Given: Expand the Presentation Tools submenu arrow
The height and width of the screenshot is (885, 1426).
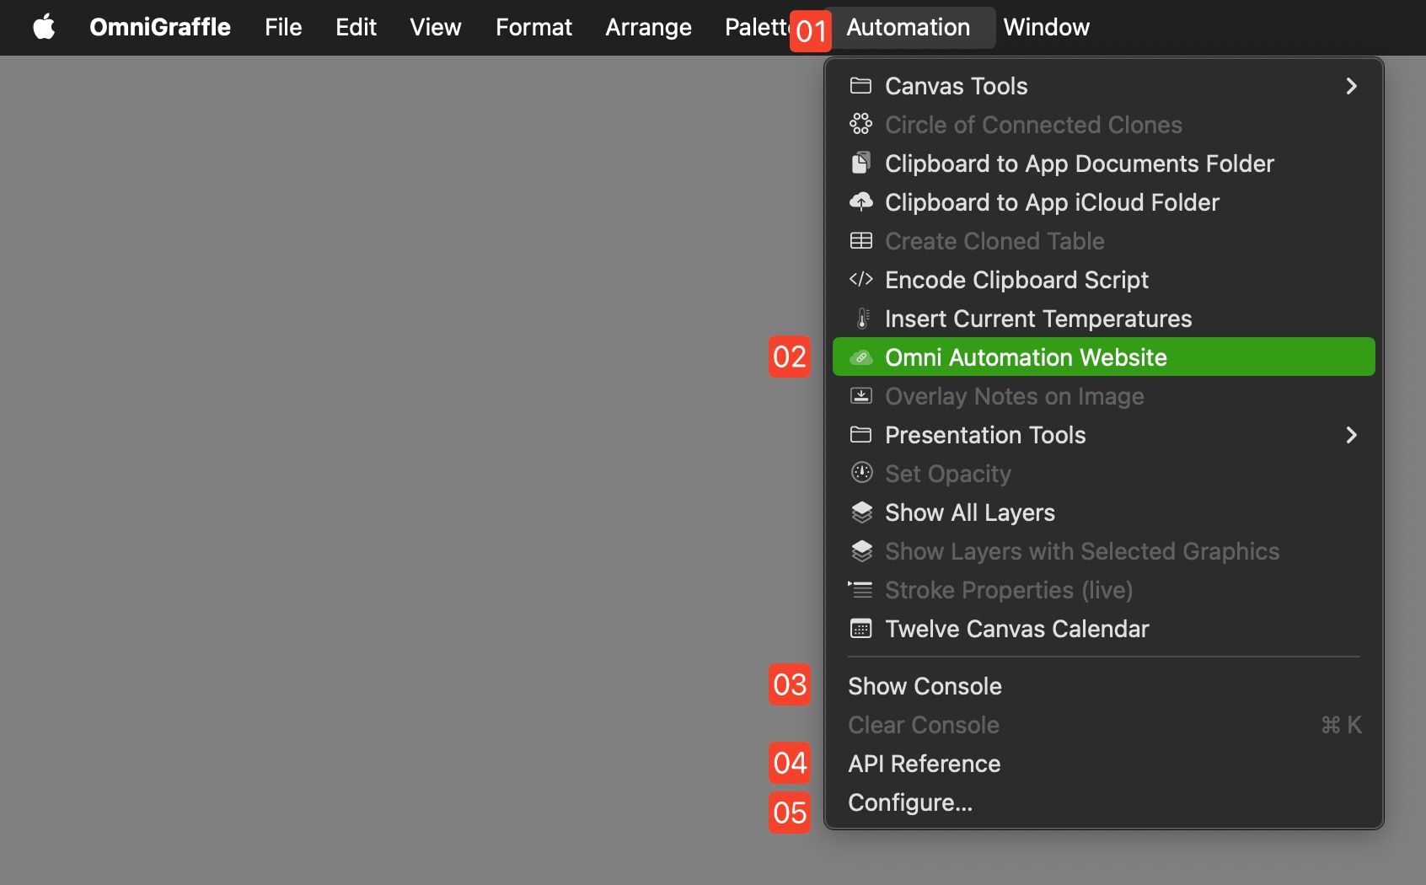Looking at the screenshot, I should pyautogui.click(x=1351, y=435).
